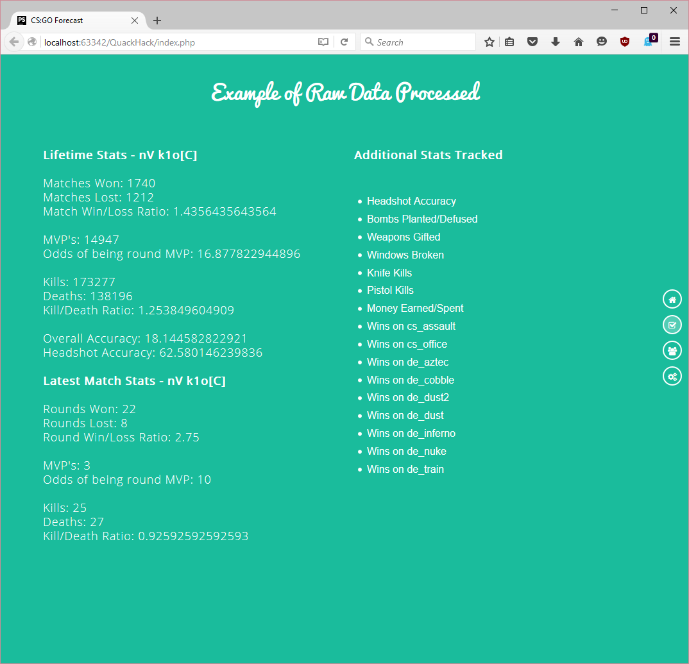
Task: Click the 'Example of Raw Data Processed' heading
Action: 345,93
